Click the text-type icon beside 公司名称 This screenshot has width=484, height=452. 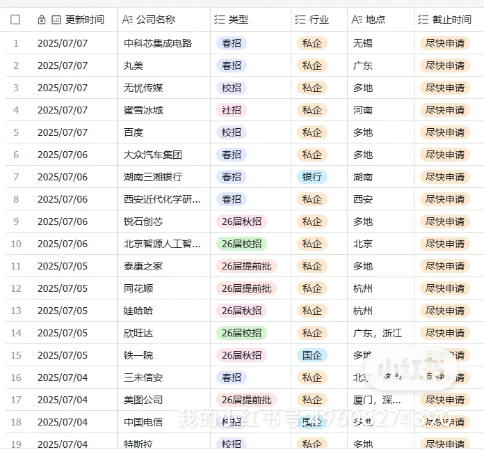pos(127,20)
